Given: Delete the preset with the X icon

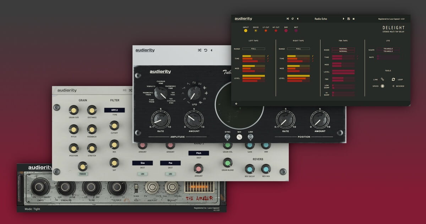Looking at the screenshot, I should 354,19.
